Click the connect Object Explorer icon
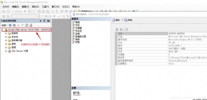This screenshot has height=100, width=207. [x=10, y=25]
